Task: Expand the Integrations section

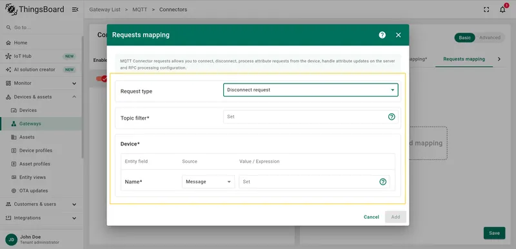Action: (x=41, y=218)
